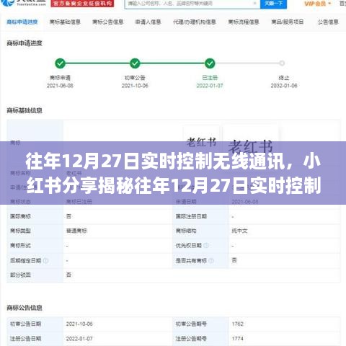Open the smaller 老红书 trademark image
Screen dimensions: 346x346
pyautogui.click(x=201, y=142)
